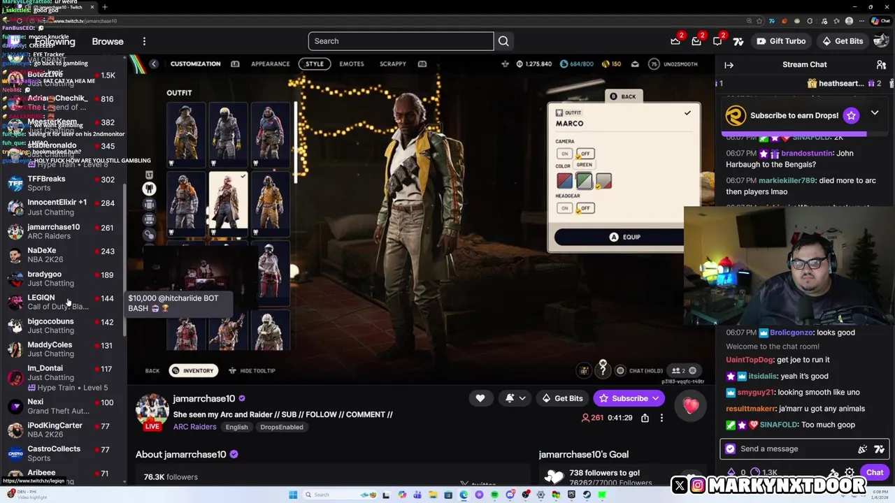Click ARC Raiders game link

click(x=194, y=427)
